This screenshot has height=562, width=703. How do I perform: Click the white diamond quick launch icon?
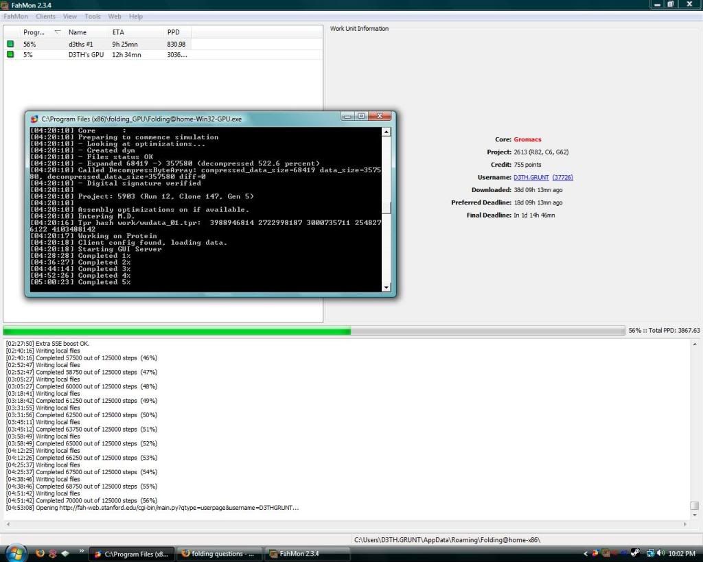[x=65, y=554]
